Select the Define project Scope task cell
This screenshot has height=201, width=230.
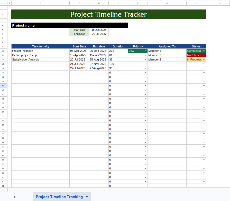click(x=41, y=55)
